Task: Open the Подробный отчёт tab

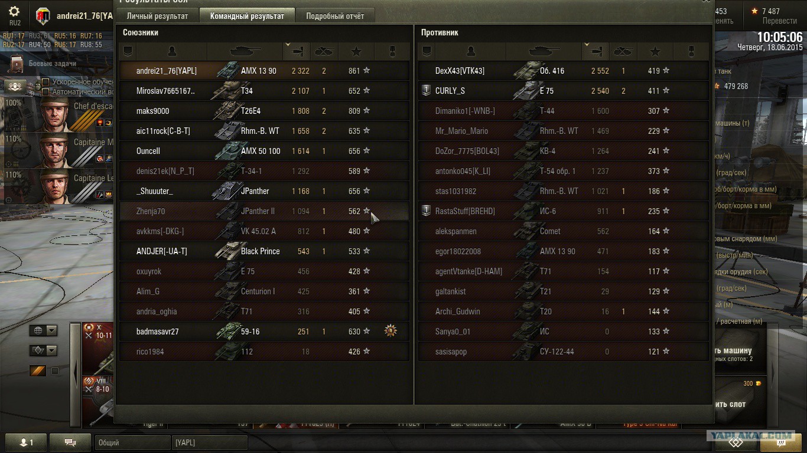Action: tap(335, 16)
